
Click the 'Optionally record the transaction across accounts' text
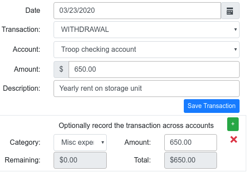pyautogui.click(x=136, y=126)
